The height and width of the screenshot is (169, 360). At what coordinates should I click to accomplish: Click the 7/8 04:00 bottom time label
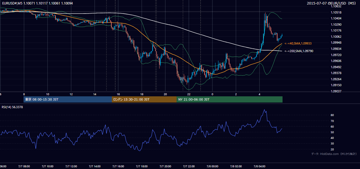[x=259, y=166]
